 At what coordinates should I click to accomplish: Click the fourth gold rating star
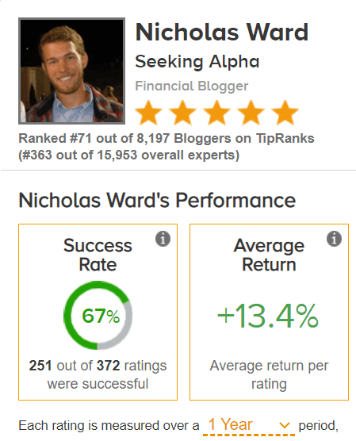(251, 113)
